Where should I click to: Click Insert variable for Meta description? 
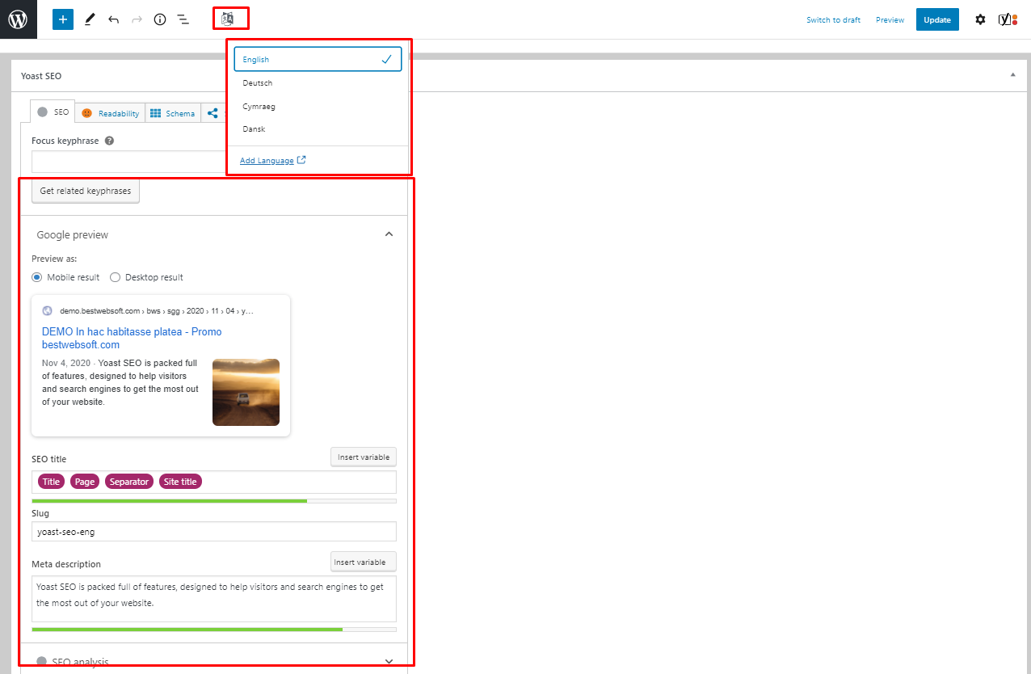coord(363,562)
